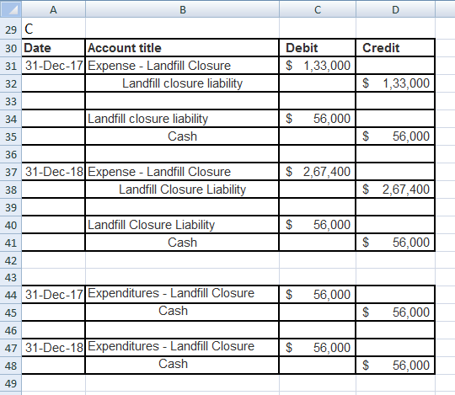Select Cash cell in row 45
The height and width of the screenshot is (395, 455).
(182, 312)
